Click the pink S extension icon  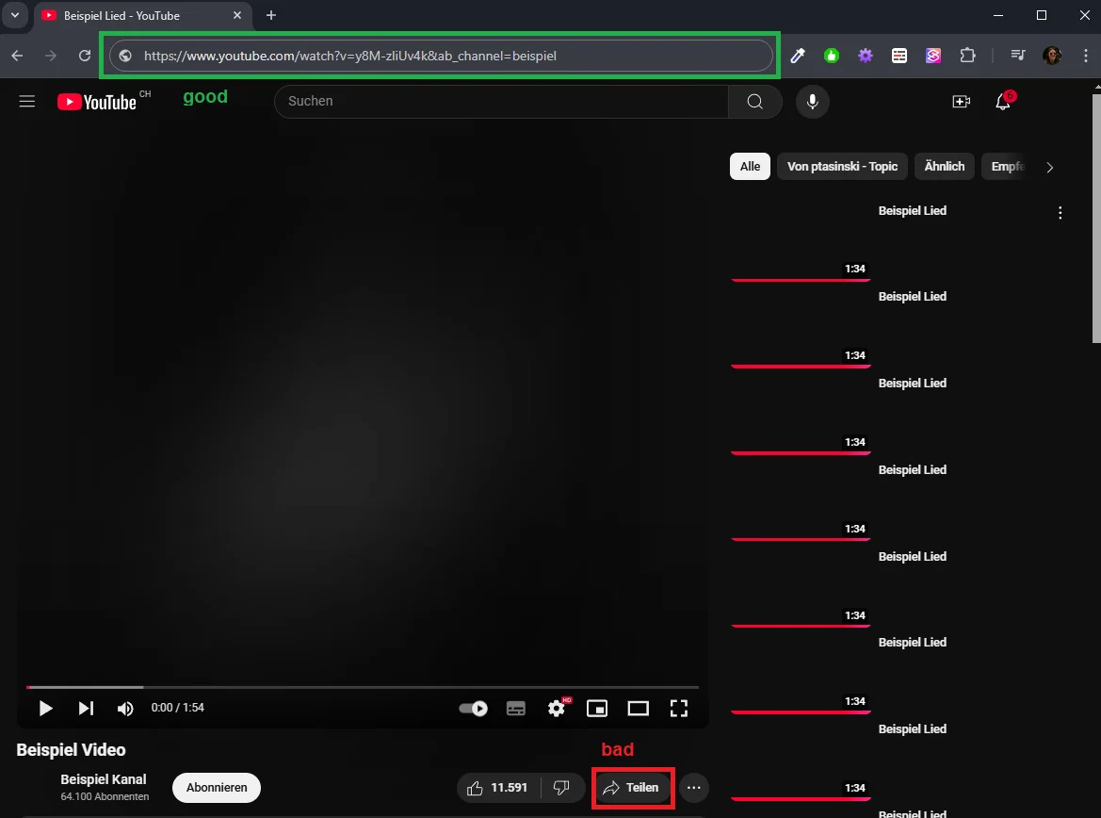[x=933, y=56]
